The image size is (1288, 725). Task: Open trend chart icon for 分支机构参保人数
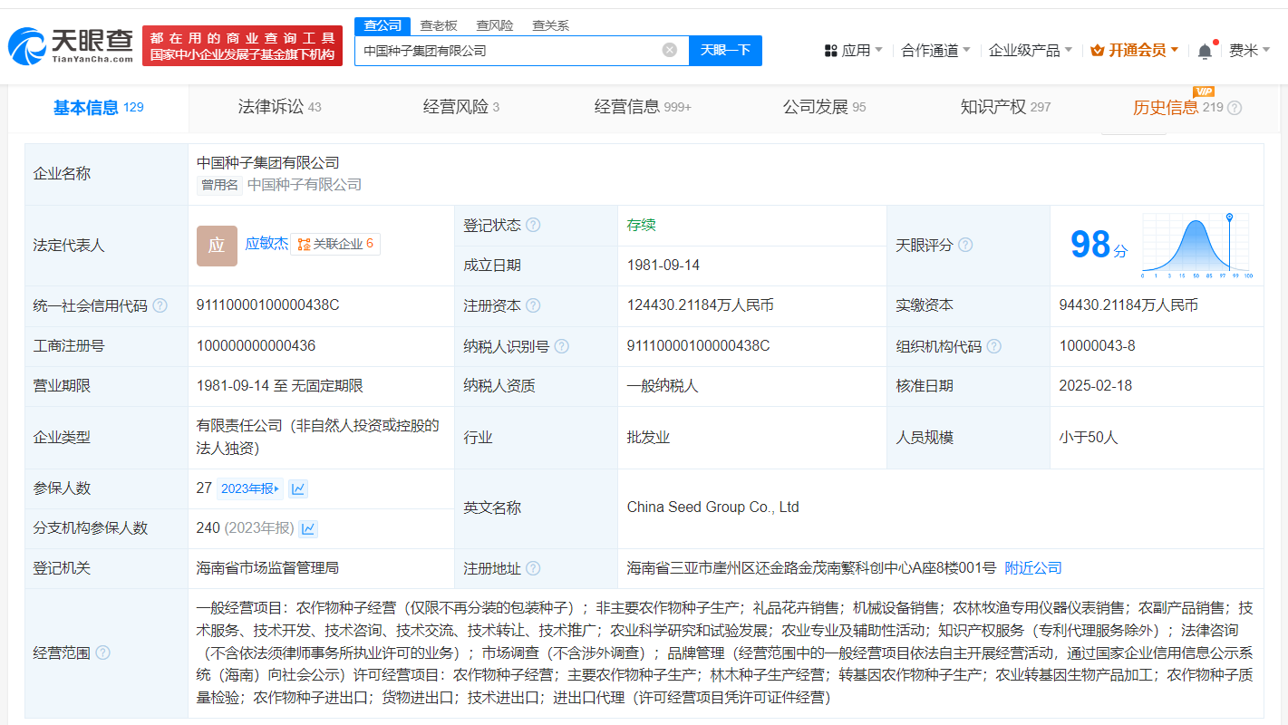tap(308, 528)
